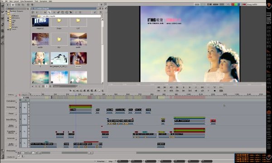272x163 pixels.
Task: Open the Data Management menu
Action: [x=27, y=1]
